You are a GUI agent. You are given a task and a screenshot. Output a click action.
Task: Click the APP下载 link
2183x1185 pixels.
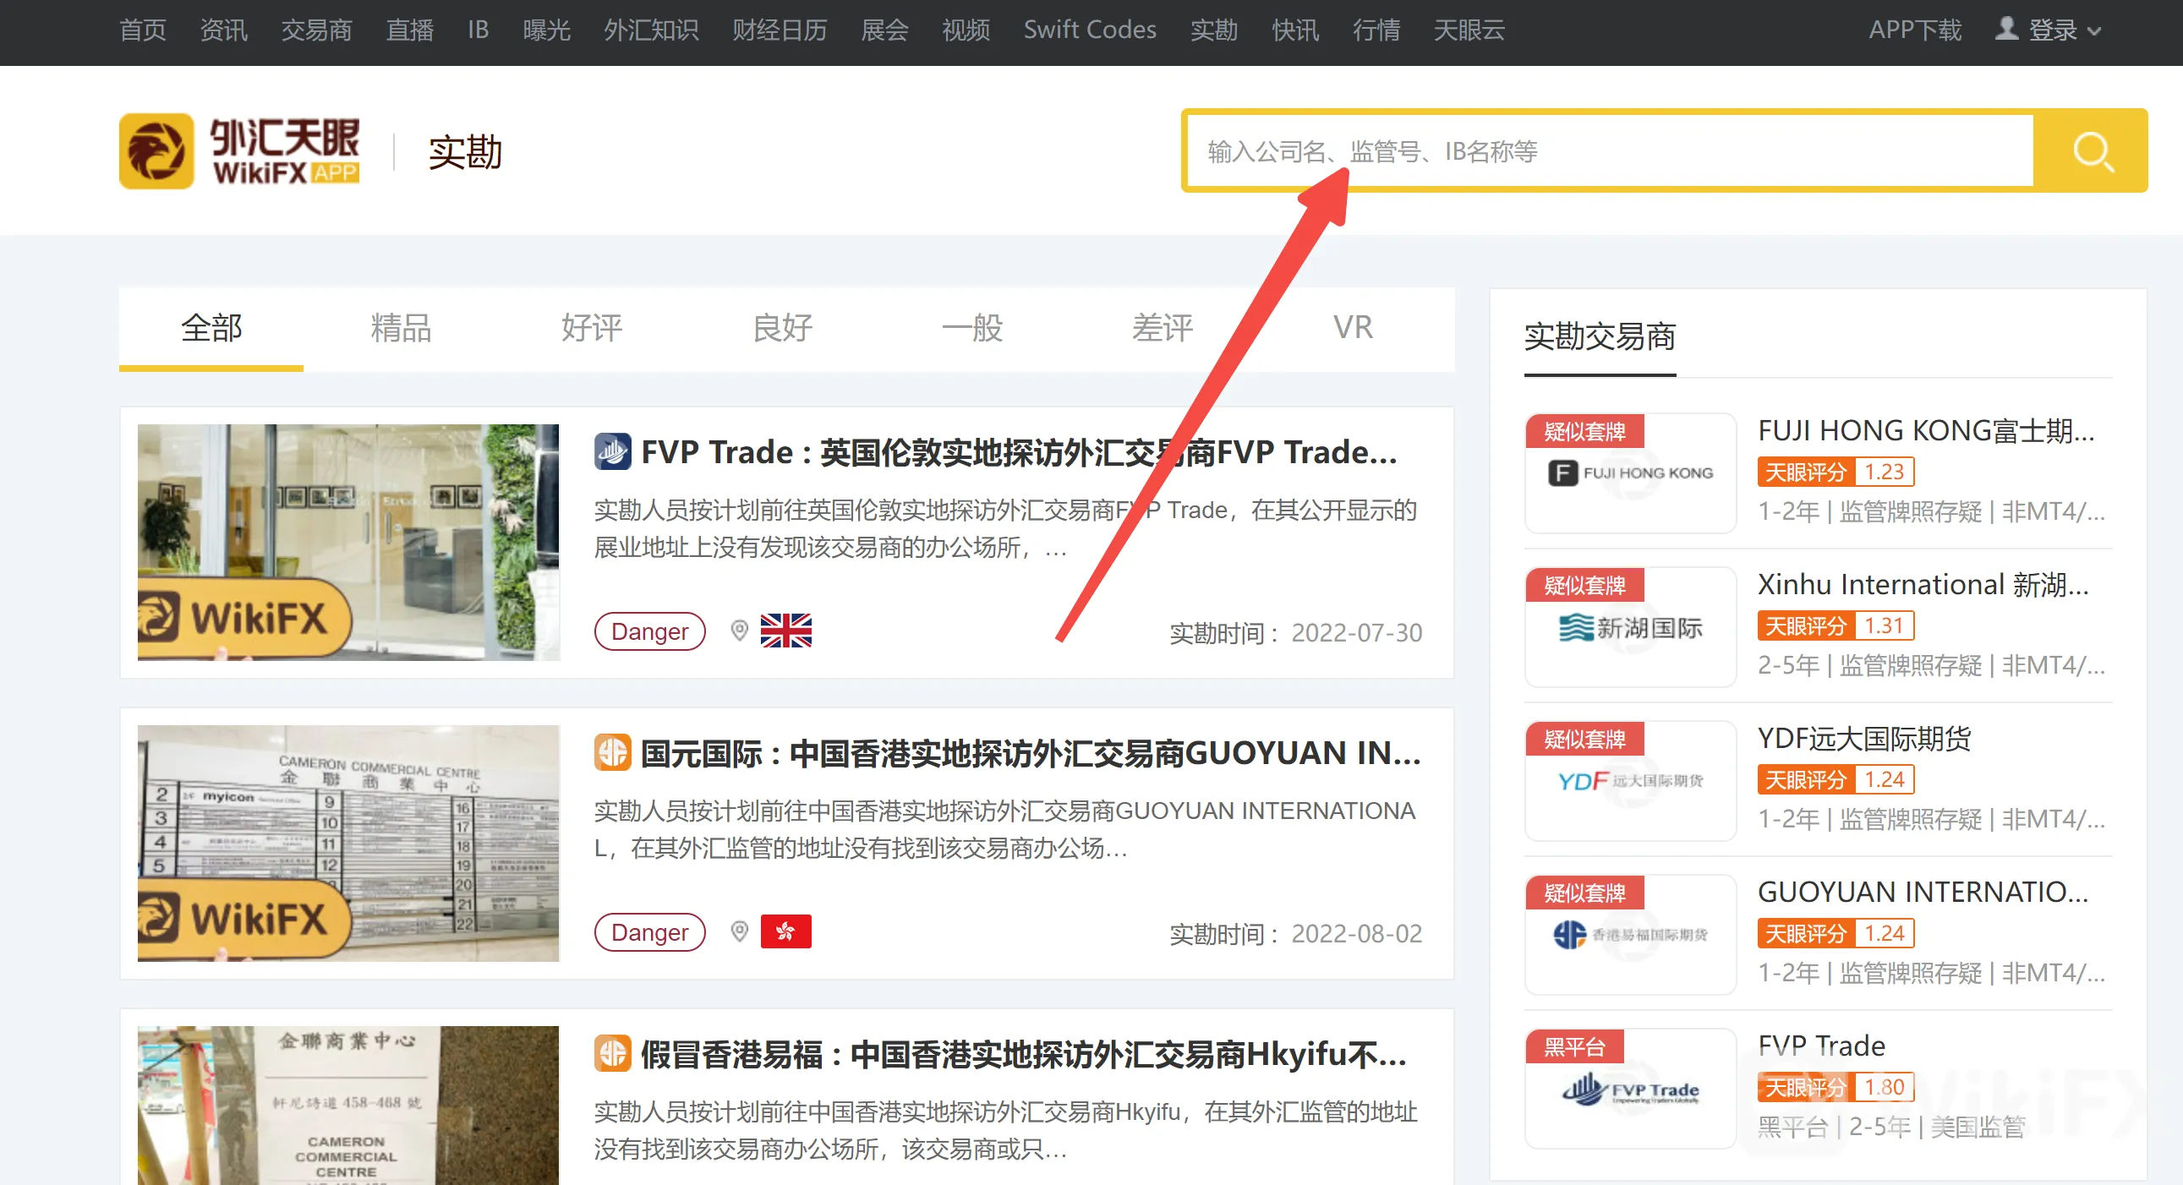[1915, 30]
